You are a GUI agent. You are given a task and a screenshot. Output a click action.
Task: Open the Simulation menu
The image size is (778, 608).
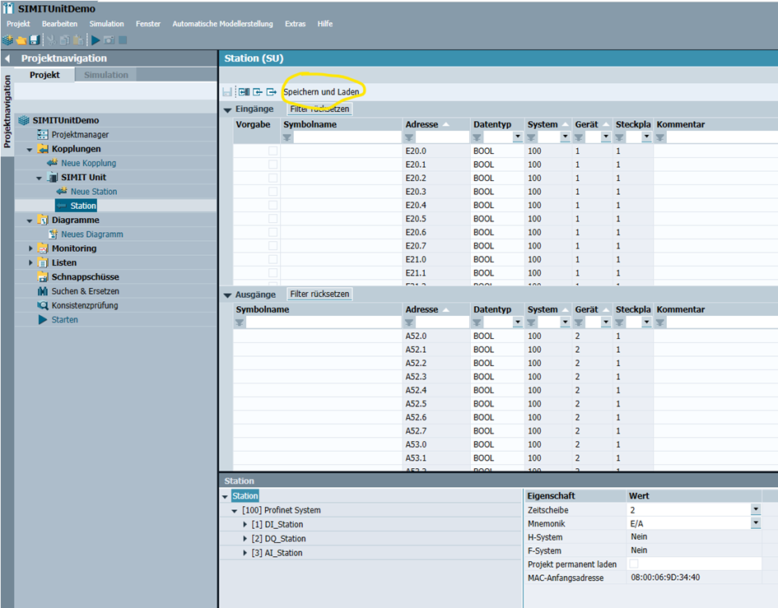pyautogui.click(x=106, y=24)
